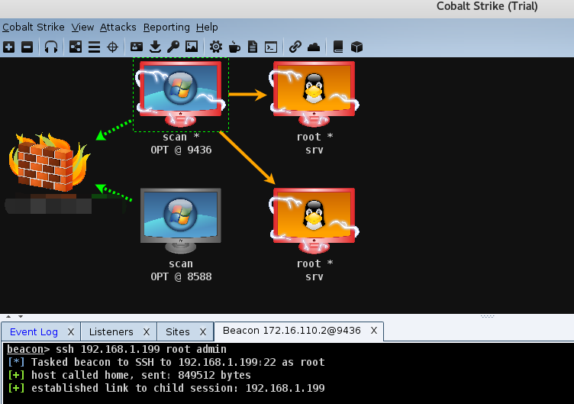Close the Beacon 172.16.110.2@9436 tab
The width and height of the screenshot is (574, 404).
point(374,331)
